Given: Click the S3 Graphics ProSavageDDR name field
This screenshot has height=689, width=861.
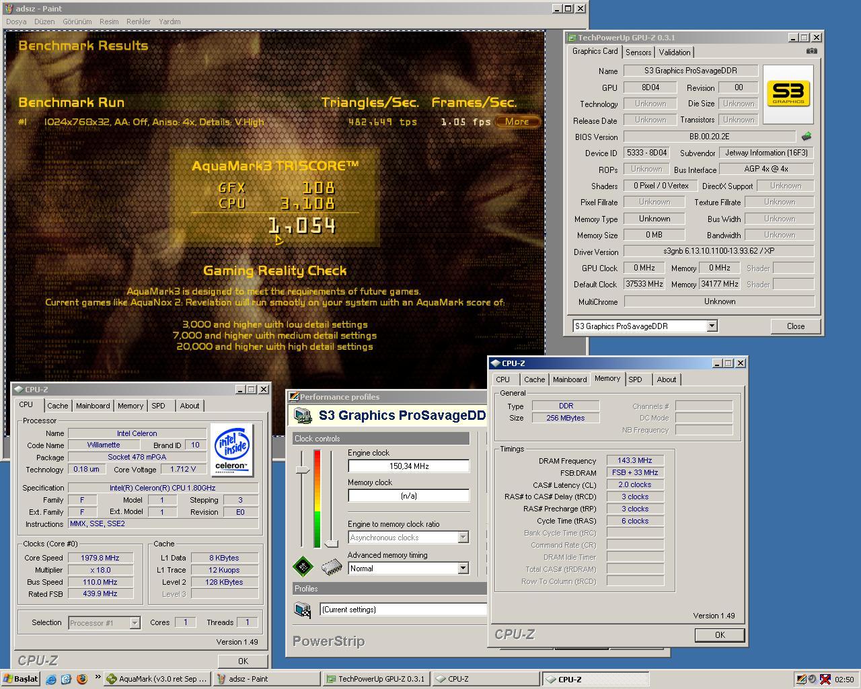Looking at the screenshot, I should coord(691,71).
